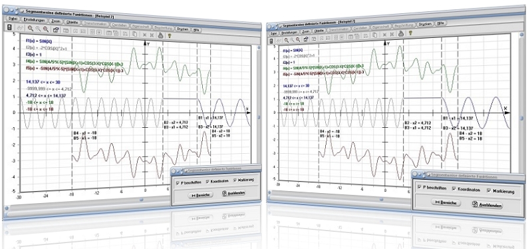Click 'B2 - x2 = 4,712' label in left graph
Screen dimensions: 528x249
point(176,122)
